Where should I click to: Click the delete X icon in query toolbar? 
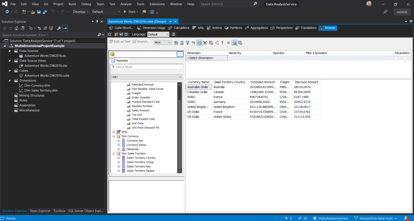(205, 43)
